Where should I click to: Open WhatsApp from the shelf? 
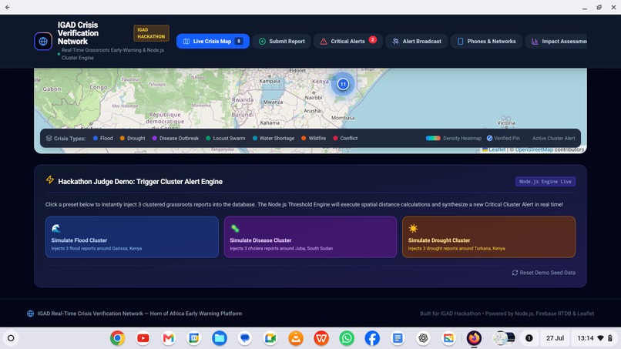[347, 338]
